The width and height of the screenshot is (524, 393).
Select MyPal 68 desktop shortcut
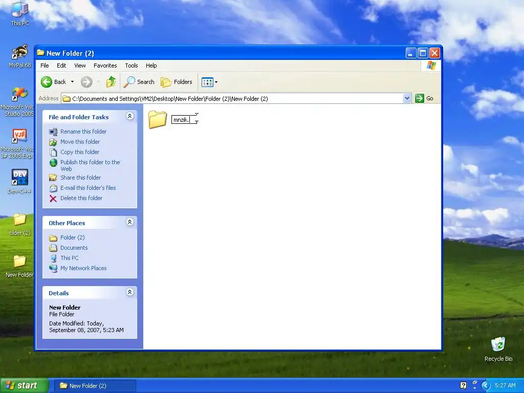[20, 57]
